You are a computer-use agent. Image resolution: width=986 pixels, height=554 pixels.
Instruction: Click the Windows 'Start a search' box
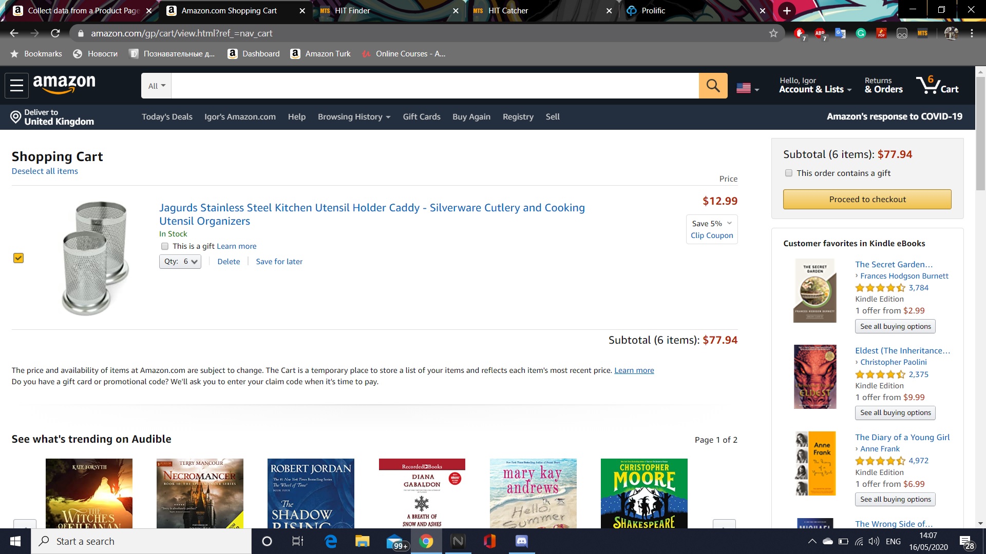[141, 541]
